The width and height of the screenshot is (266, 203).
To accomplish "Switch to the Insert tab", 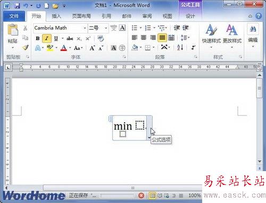I will tap(56, 16).
